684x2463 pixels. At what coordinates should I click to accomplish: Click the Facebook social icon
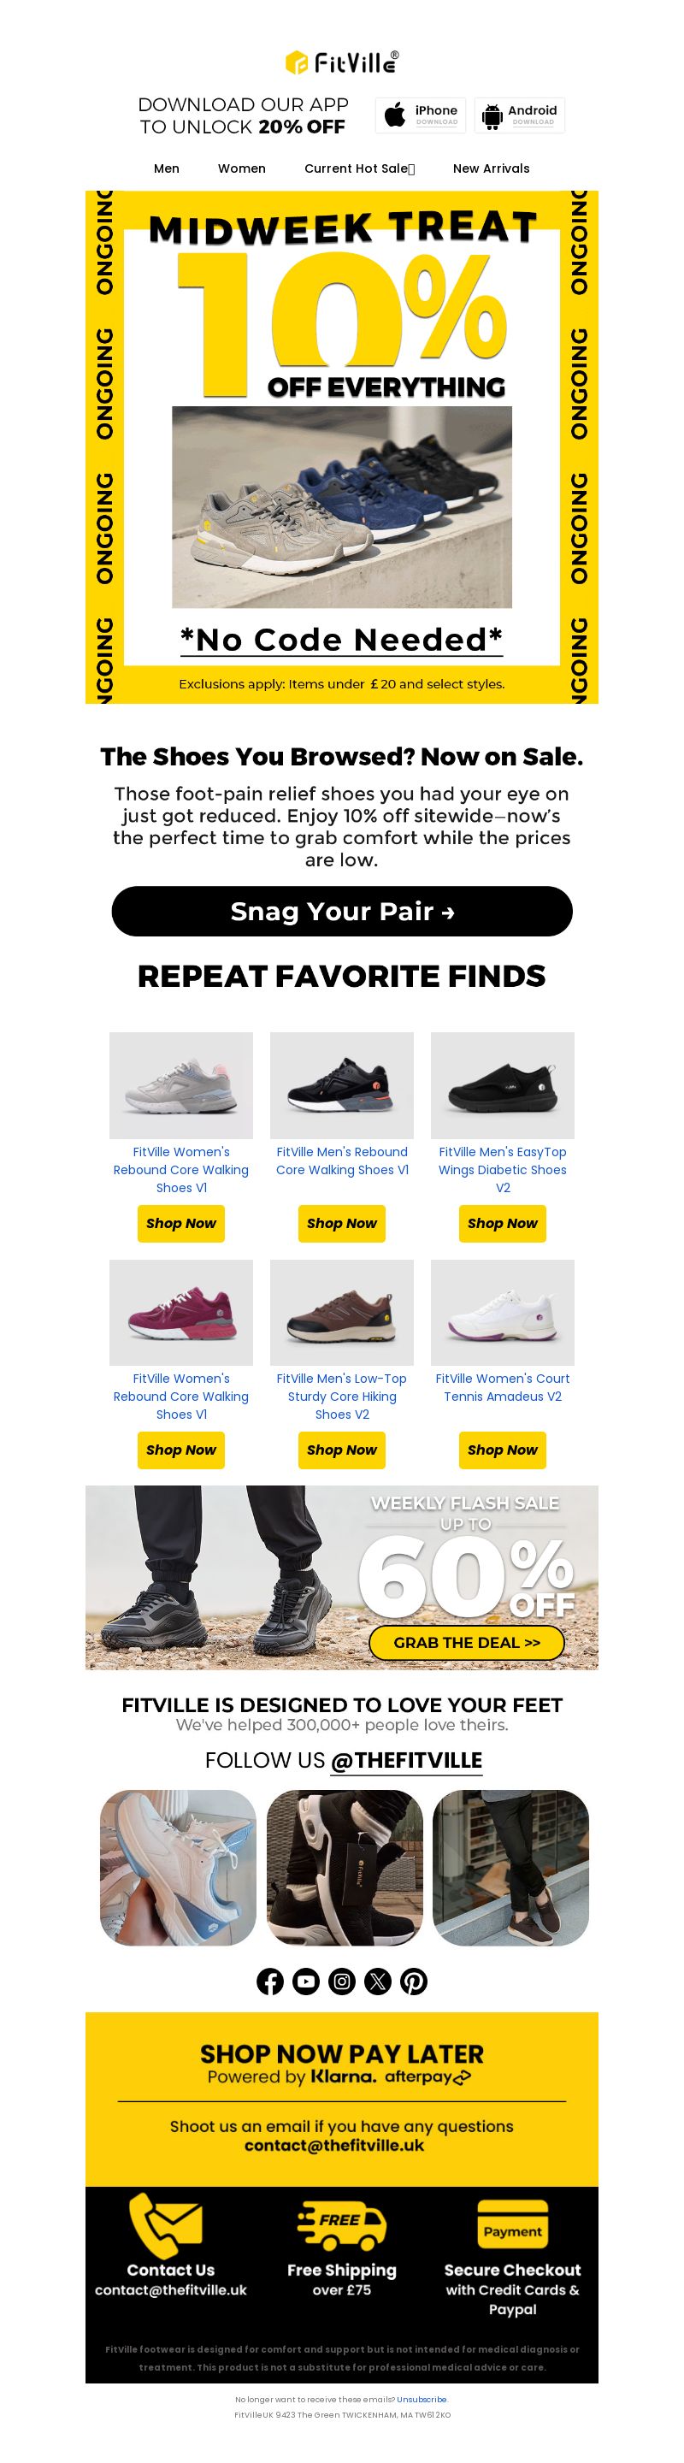[270, 1982]
